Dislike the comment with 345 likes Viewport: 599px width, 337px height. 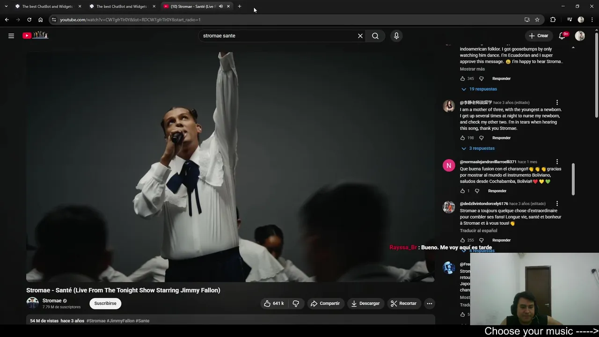pyautogui.click(x=481, y=79)
